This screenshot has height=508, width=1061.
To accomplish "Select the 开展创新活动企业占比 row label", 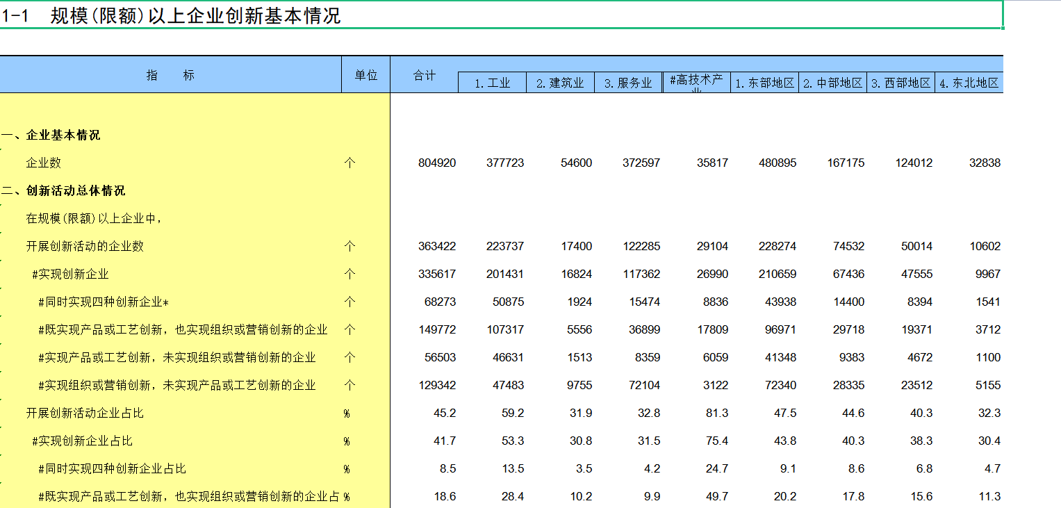I will 85,413.
